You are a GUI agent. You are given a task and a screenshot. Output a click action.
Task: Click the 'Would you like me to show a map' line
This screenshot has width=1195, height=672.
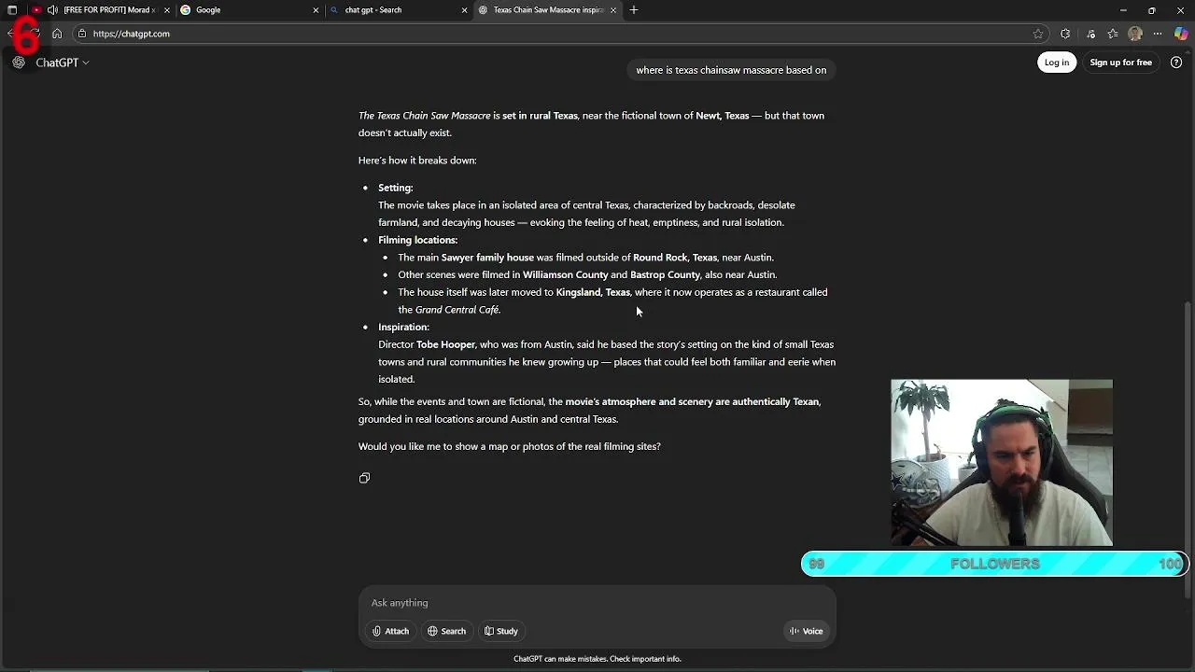click(x=509, y=447)
